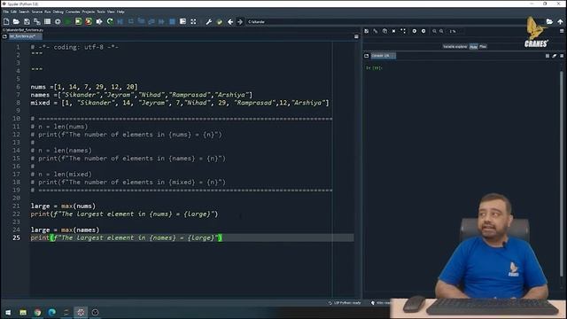Maximize the current pane icon
This screenshot has width=567, height=319.
183,21
